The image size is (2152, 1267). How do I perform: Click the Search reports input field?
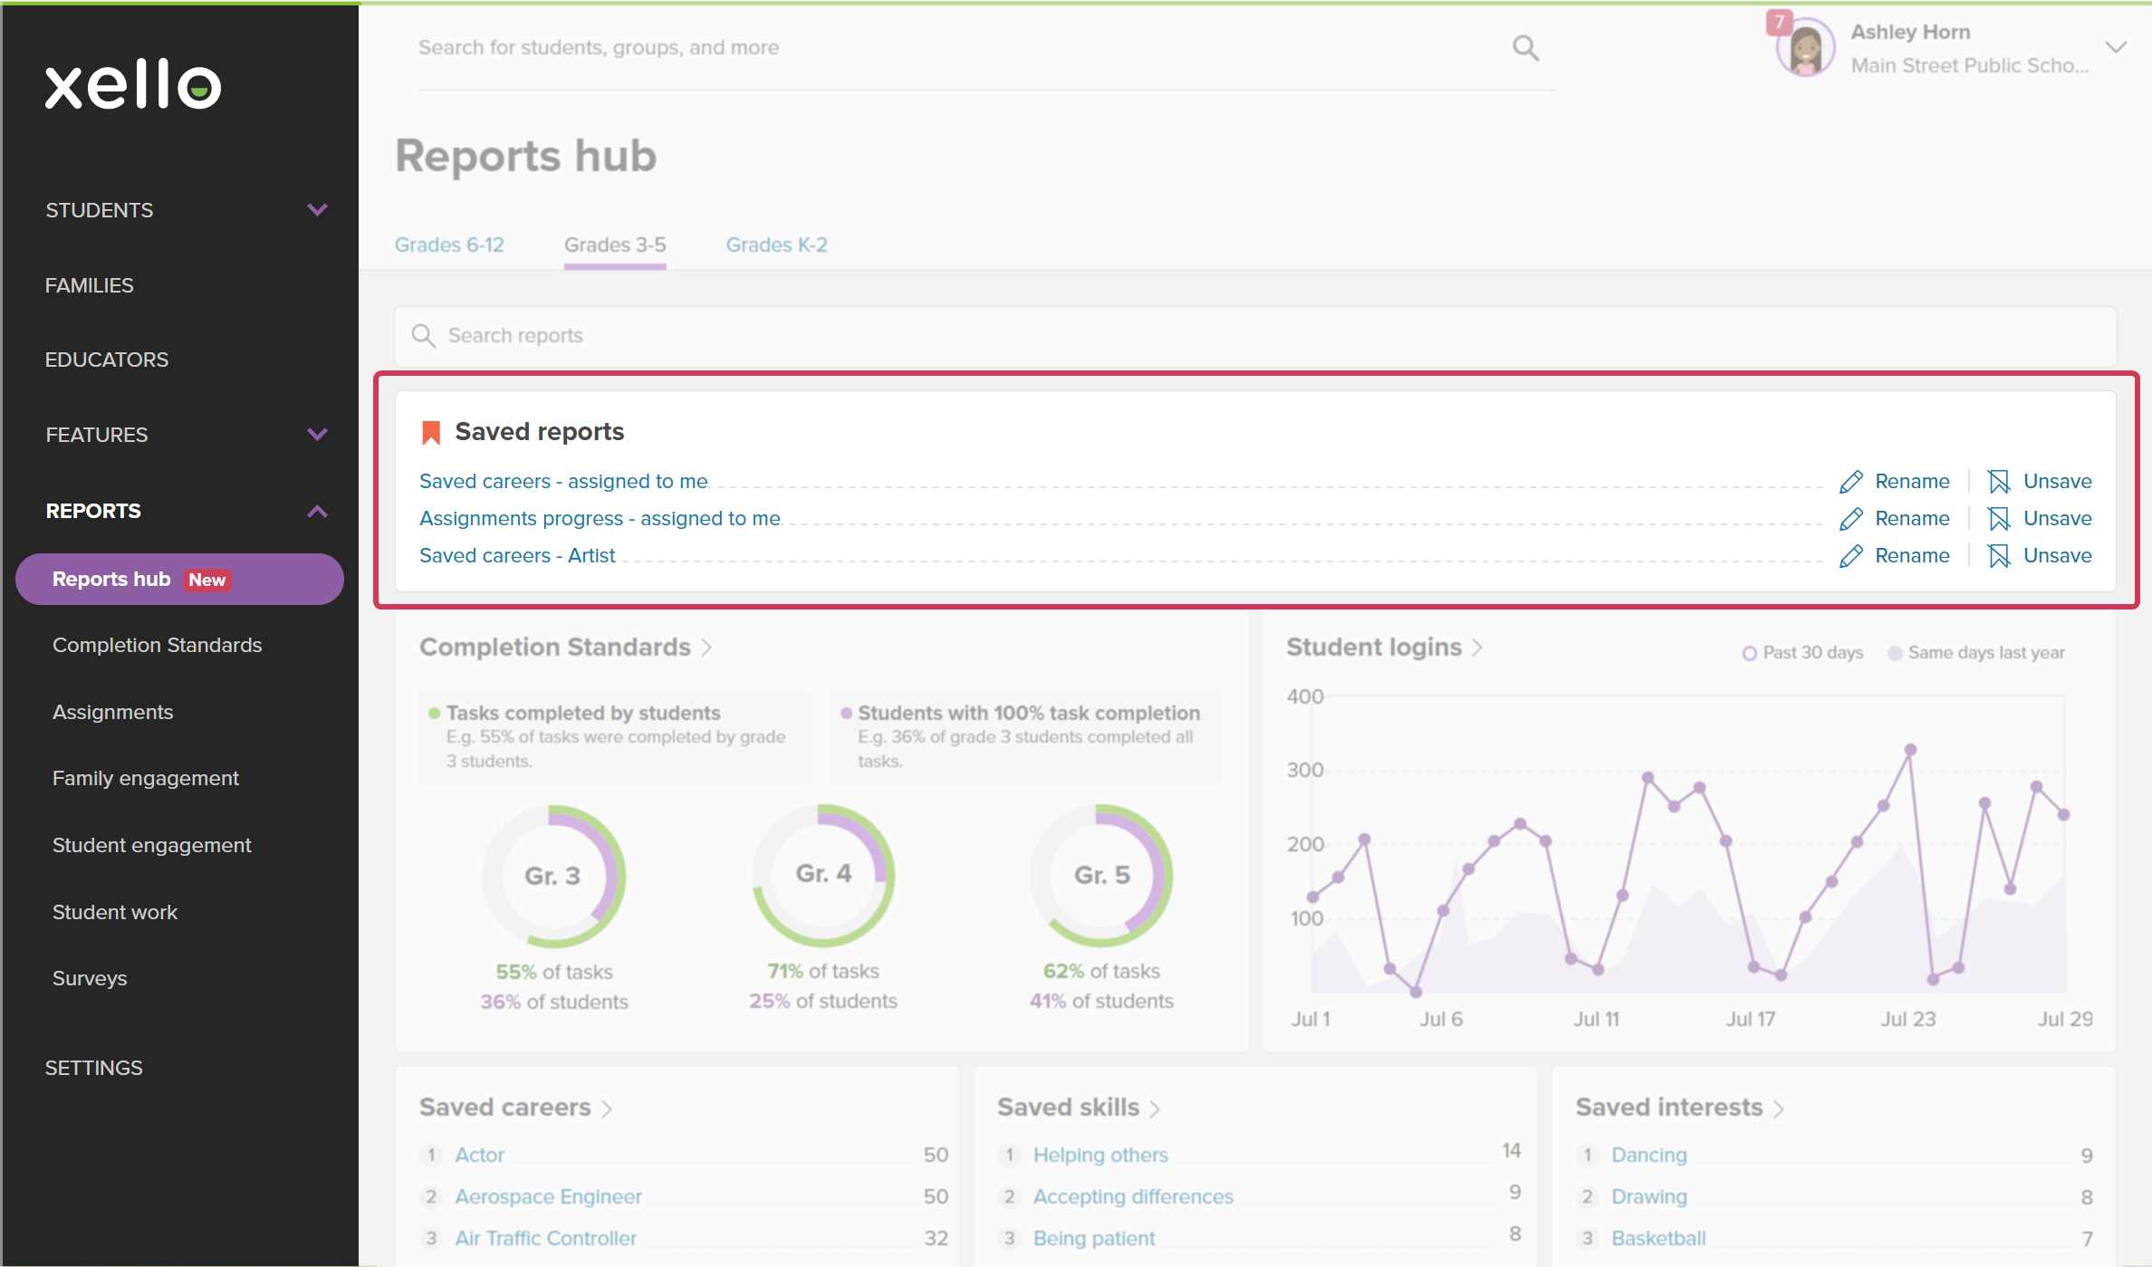tap(1254, 336)
